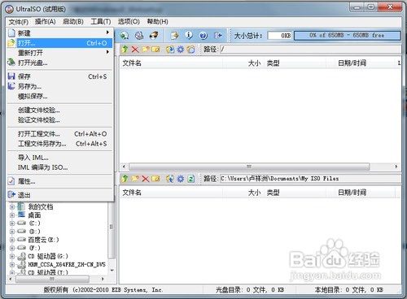The image size is (407, 299).
Task: Click the local tree scroll-down arrow
Action: click(x=112, y=271)
